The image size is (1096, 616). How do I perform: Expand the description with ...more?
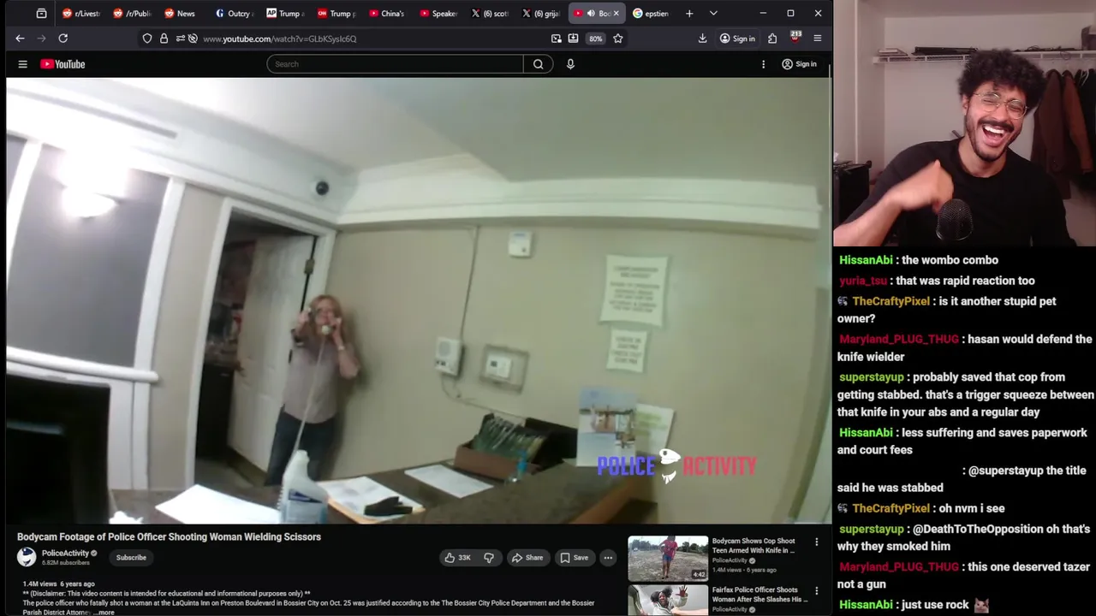[x=104, y=613]
